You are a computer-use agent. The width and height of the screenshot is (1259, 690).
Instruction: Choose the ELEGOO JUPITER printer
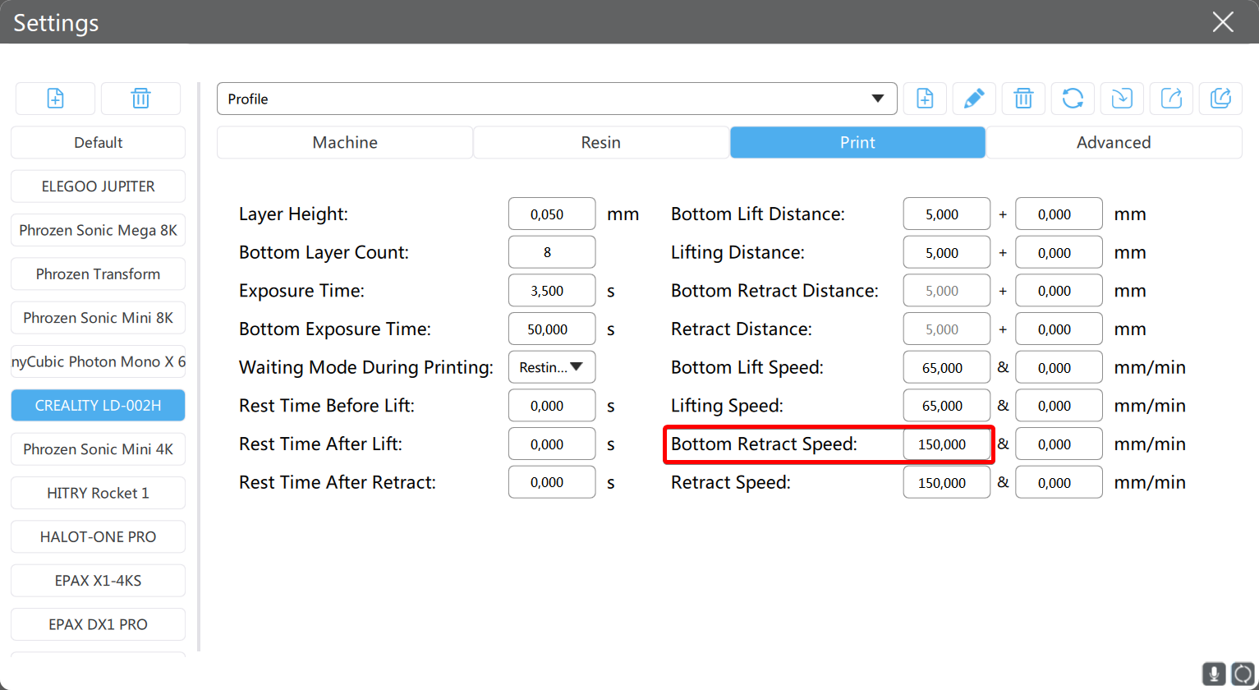pyautogui.click(x=99, y=186)
